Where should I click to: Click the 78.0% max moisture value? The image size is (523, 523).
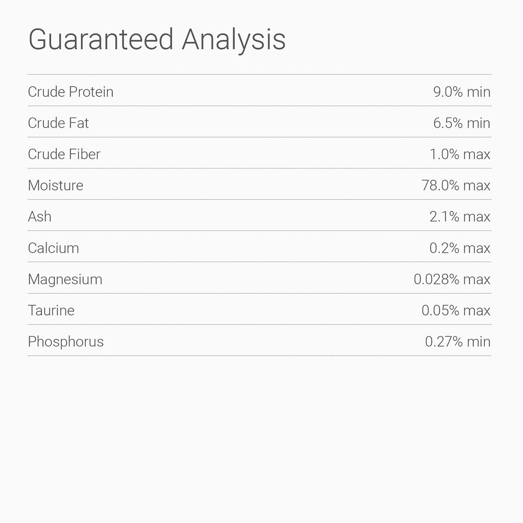click(456, 186)
